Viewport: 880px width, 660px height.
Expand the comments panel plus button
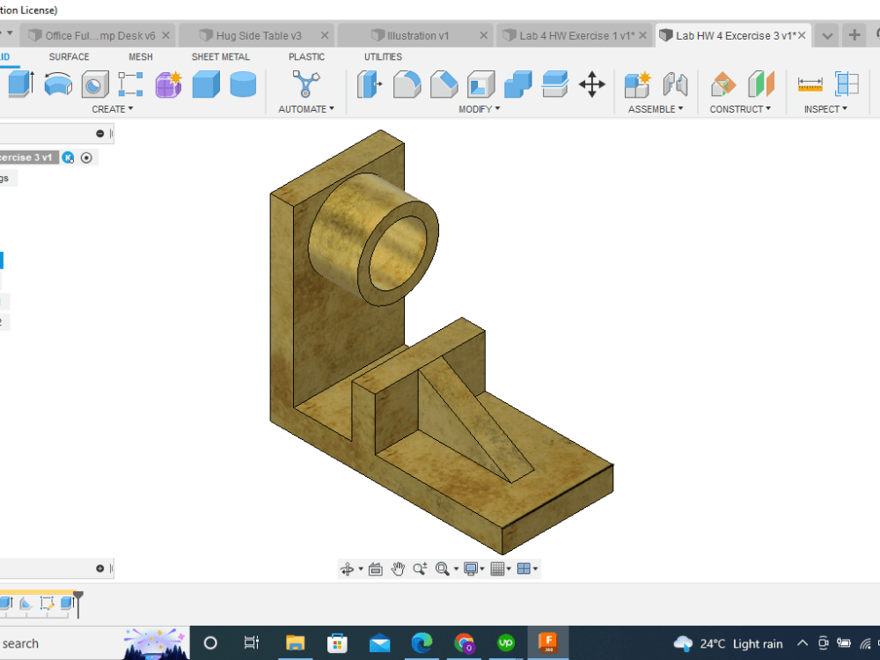click(x=100, y=568)
